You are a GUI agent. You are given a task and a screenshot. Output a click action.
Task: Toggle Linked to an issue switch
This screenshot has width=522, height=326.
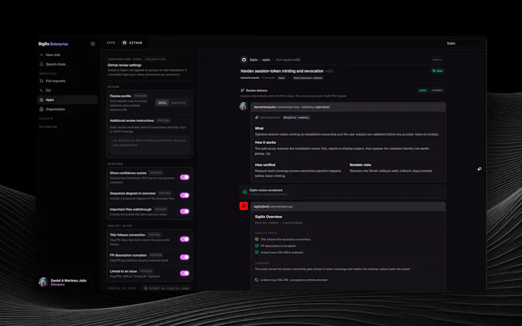tap(185, 273)
